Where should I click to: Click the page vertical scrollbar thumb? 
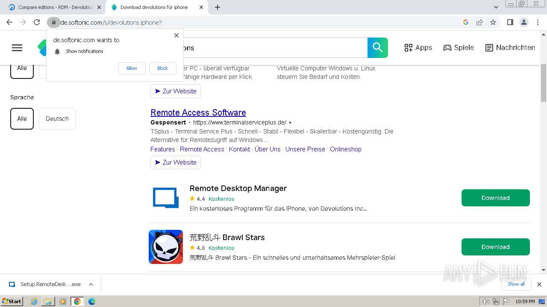544,83
